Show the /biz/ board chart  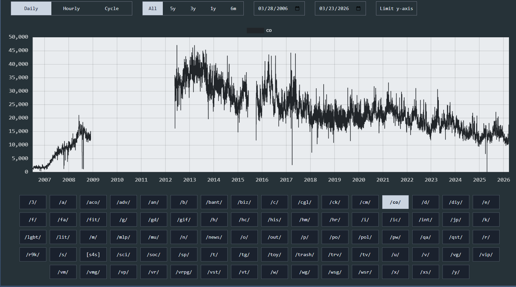244,202
